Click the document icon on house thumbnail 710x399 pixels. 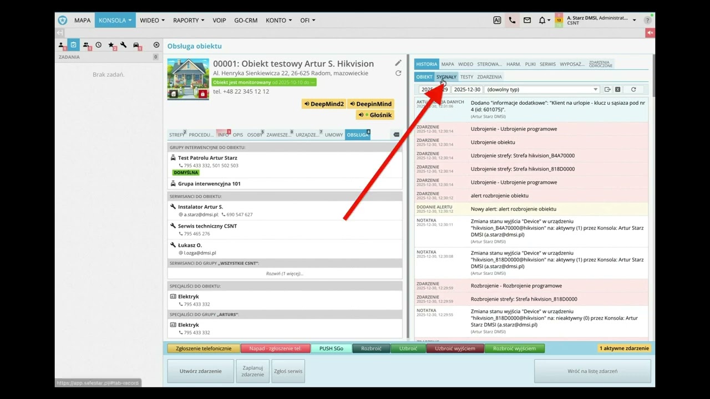click(174, 94)
